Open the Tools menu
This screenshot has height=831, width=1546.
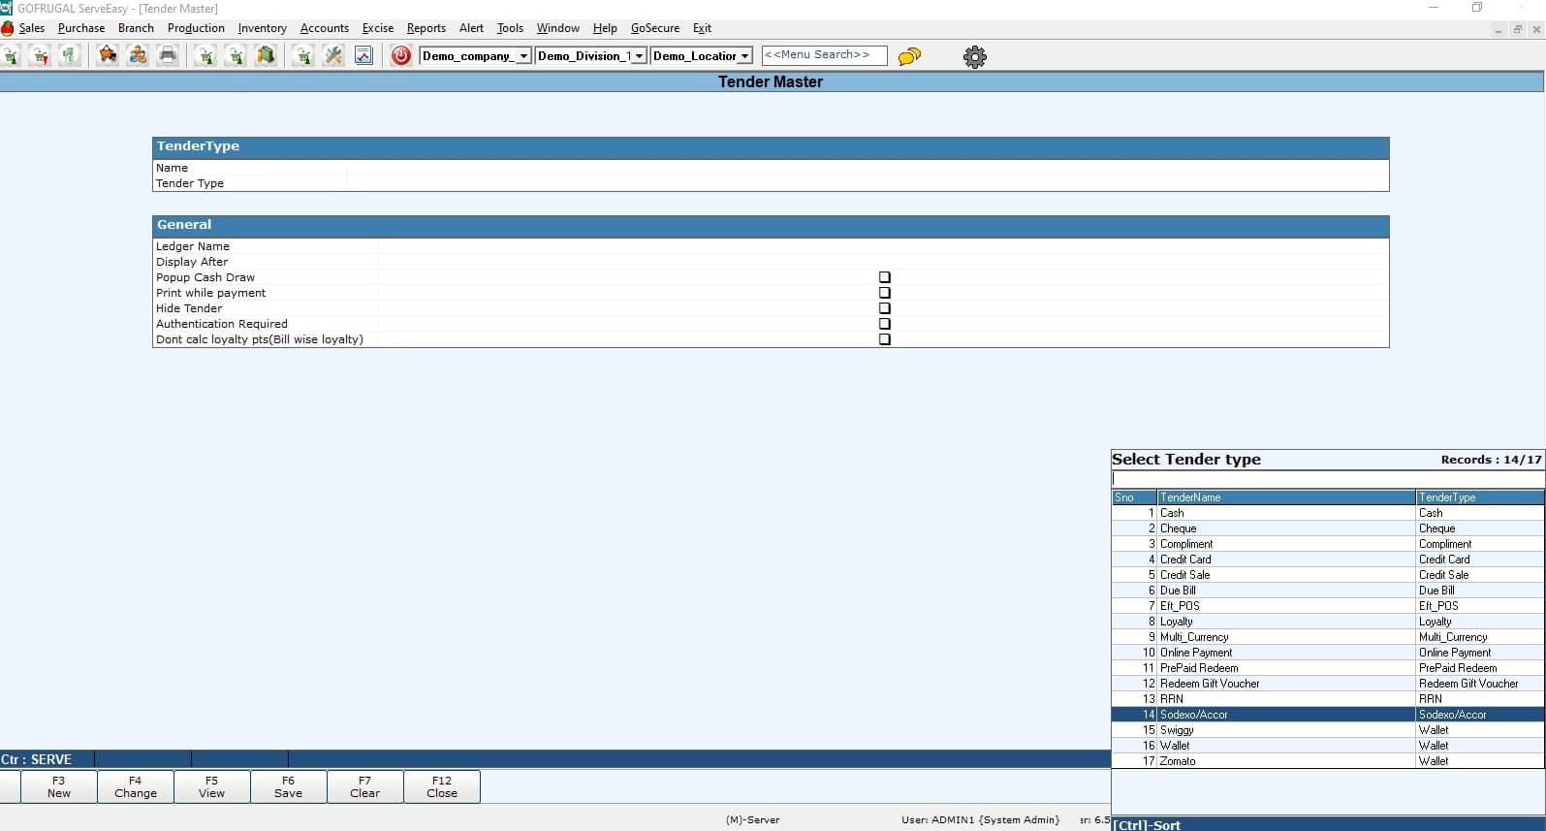[x=510, y=28]
